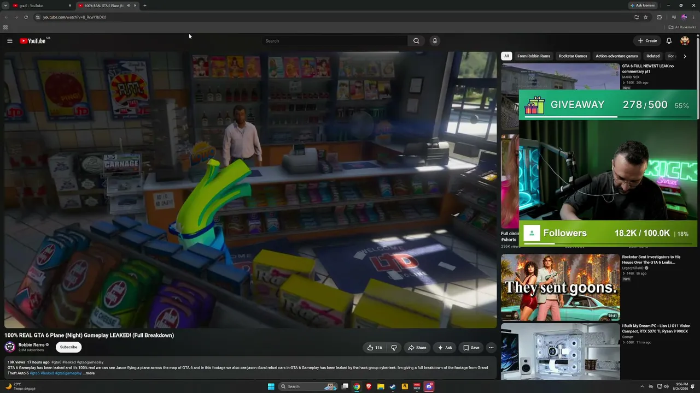Select the Rockstar Games chip

pos(573,56)
